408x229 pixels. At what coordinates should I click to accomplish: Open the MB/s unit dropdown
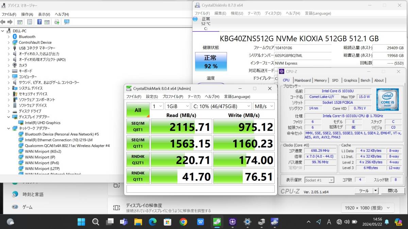(x=263, y=106)
